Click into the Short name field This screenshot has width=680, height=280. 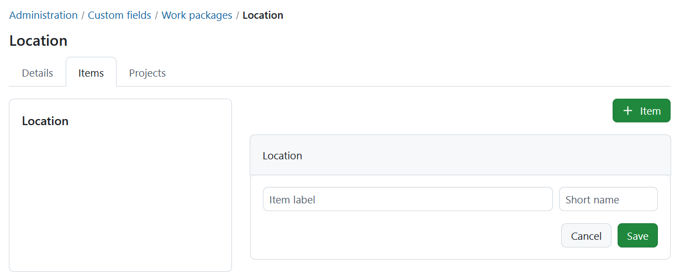tap(608, 200)
